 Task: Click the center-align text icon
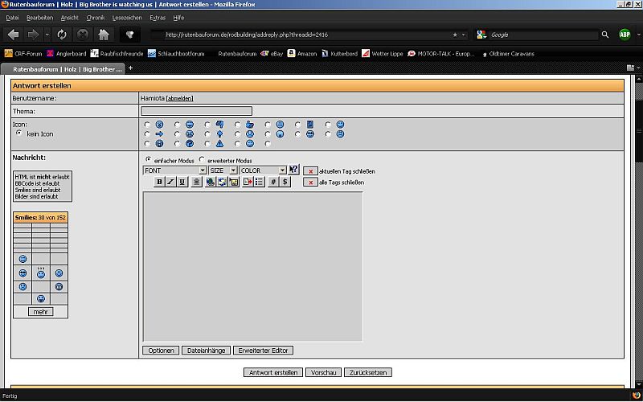pos(196,182)
